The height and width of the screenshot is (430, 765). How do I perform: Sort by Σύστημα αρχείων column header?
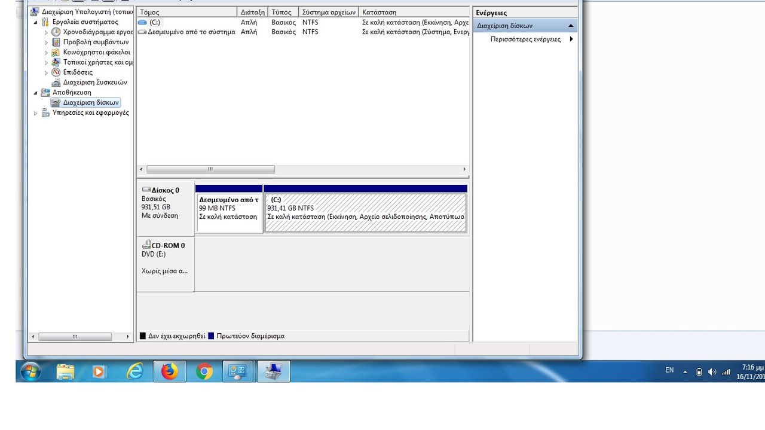328,12
